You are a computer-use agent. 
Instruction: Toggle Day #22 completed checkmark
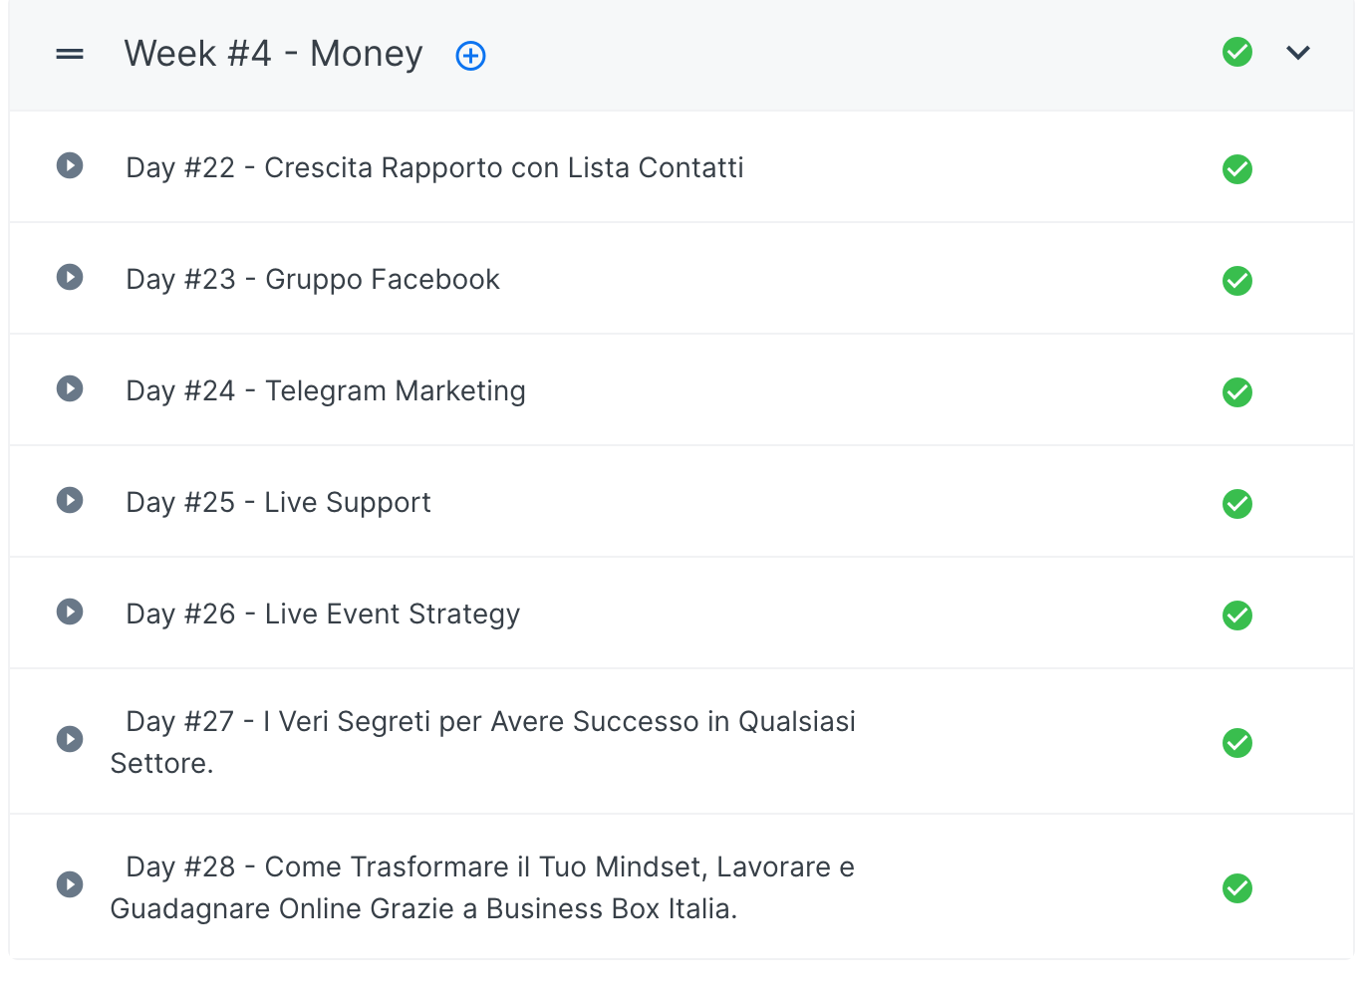click(x=1236, y=169)
